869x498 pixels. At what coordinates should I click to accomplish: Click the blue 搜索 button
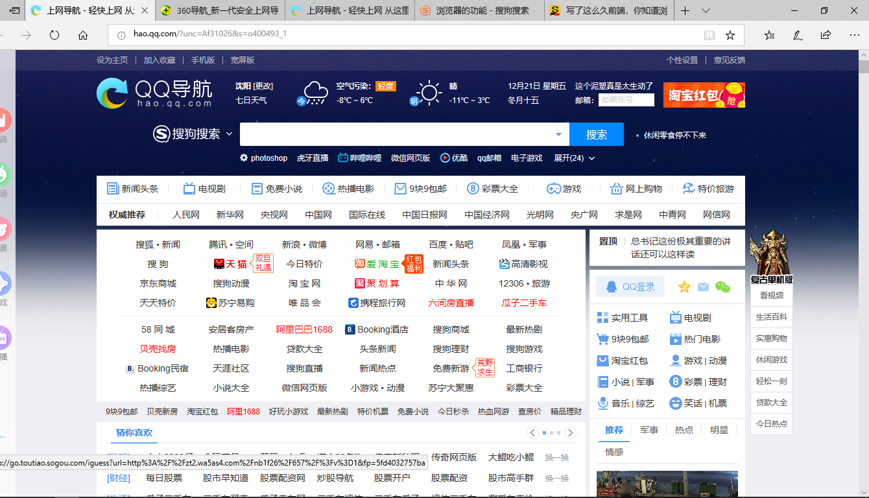coord(597,134)
